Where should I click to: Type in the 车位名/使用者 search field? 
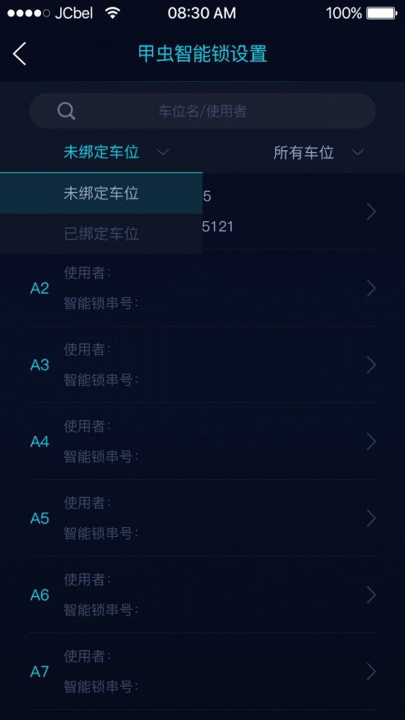(x=202, y=111)
